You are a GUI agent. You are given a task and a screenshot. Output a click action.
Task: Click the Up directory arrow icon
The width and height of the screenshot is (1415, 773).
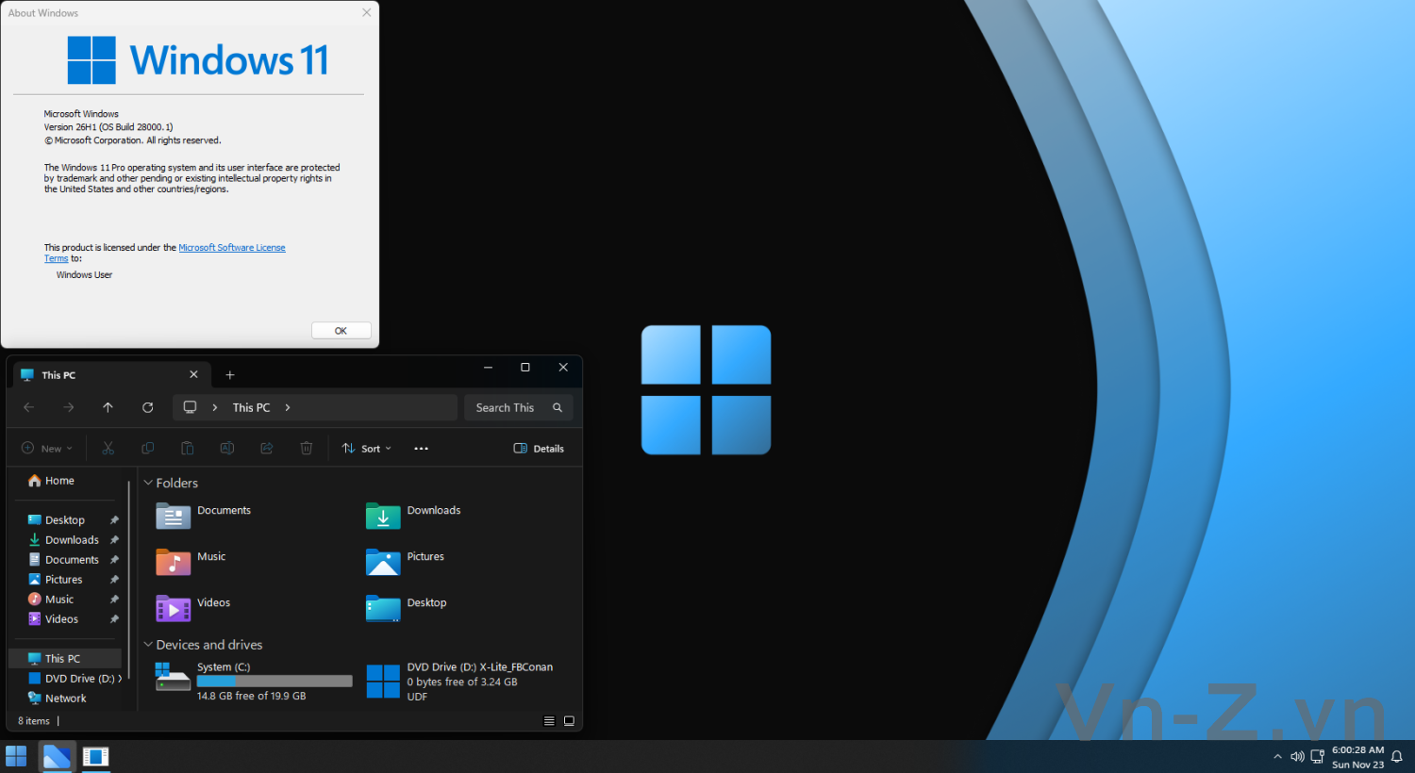[108, 407]
